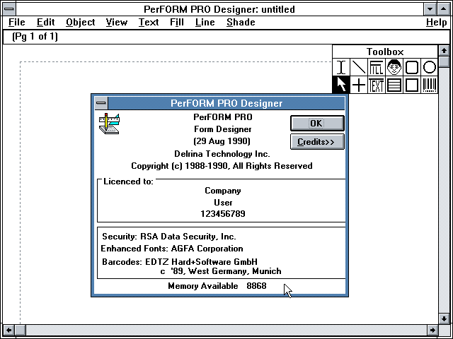Open the Help menu
Viewport: 453px width, 339px height.
(436, 22)
